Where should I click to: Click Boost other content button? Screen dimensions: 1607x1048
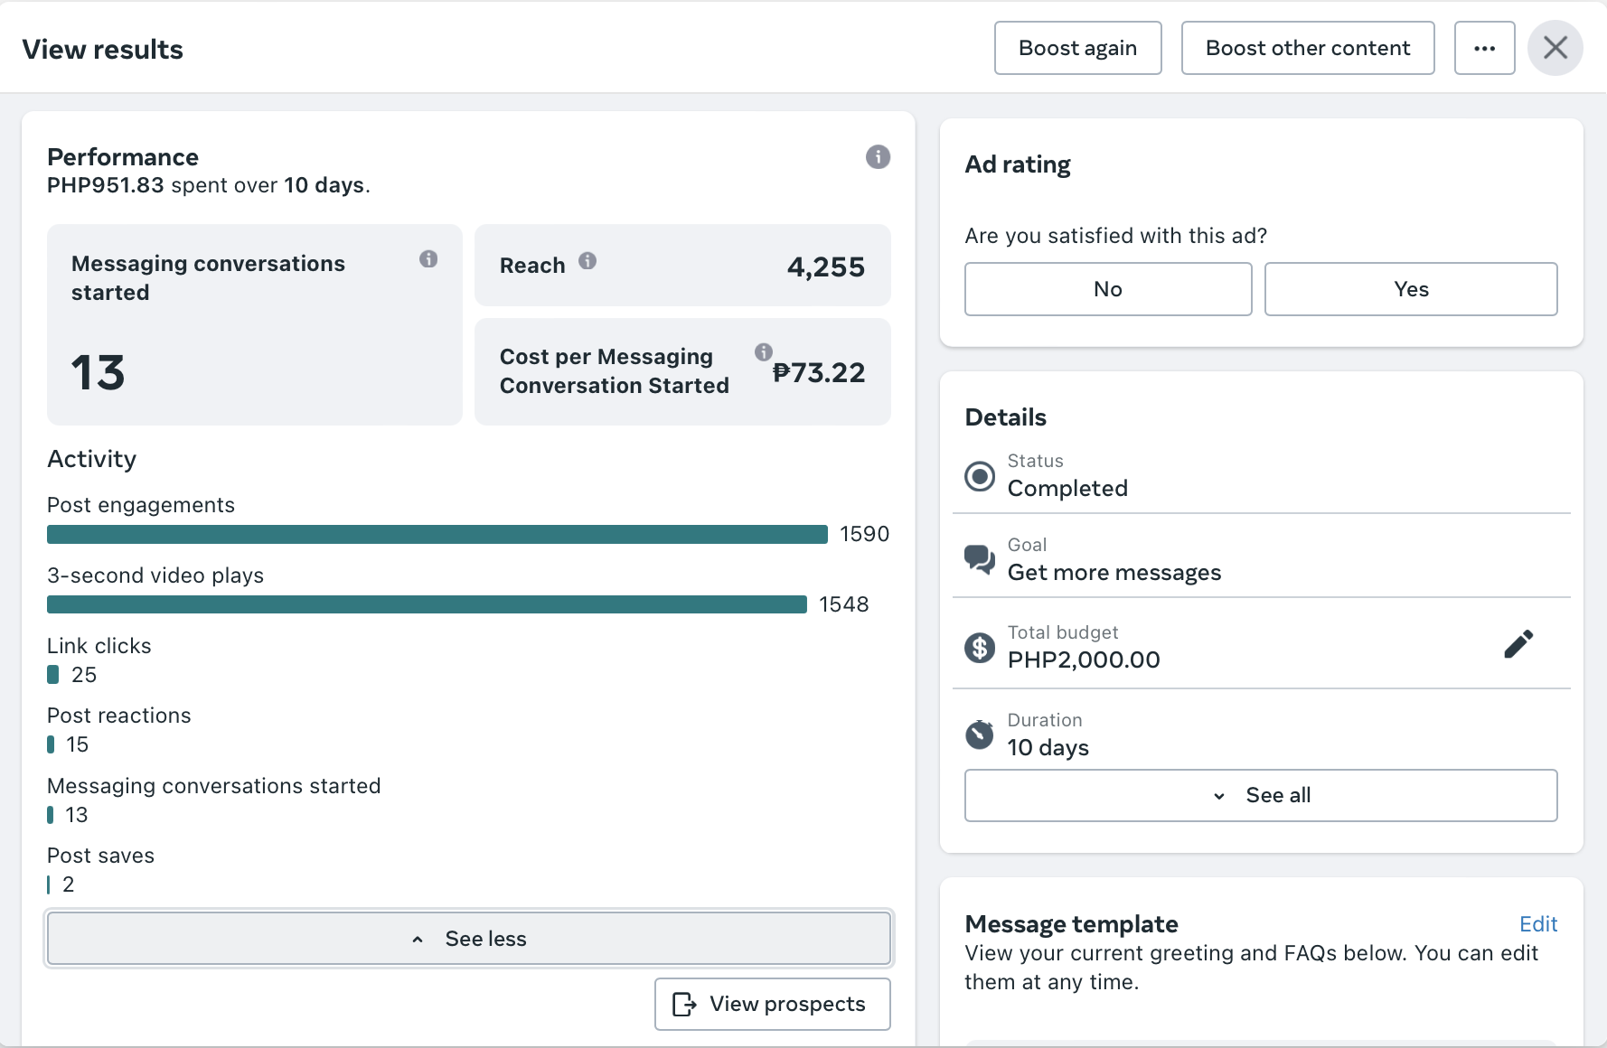[1308, 49]
